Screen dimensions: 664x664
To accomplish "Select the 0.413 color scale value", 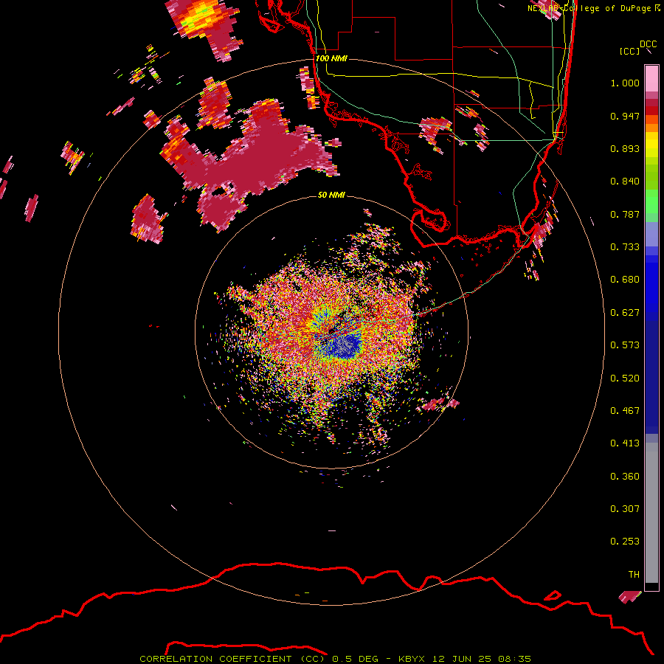I will click(625, 443).
